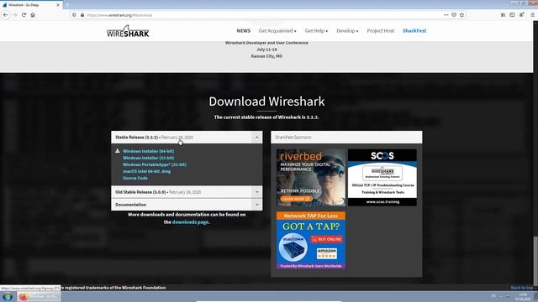
Task: Reload the page with refresh icon
Action: [x=24, y=15]
